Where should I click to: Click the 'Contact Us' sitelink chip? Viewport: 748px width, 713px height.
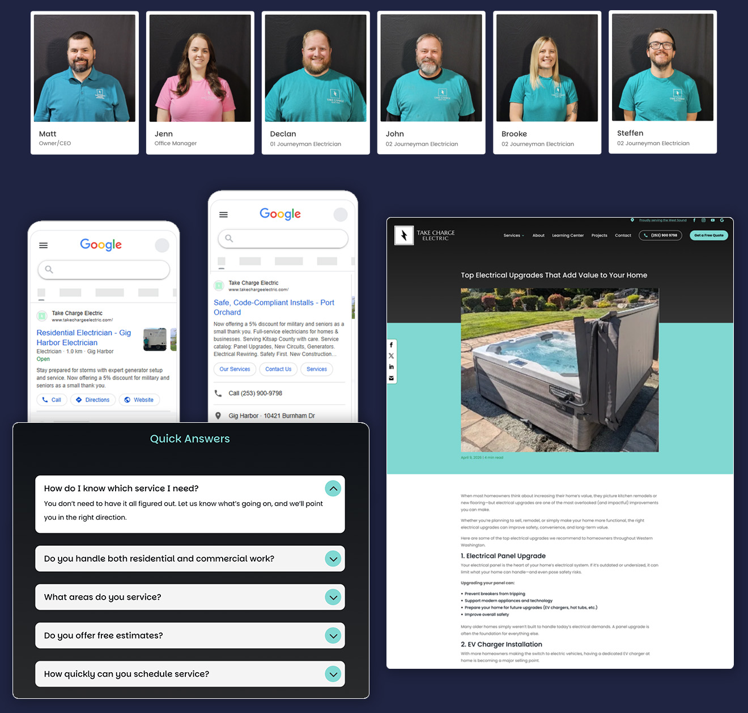click(x=278, y=369)
